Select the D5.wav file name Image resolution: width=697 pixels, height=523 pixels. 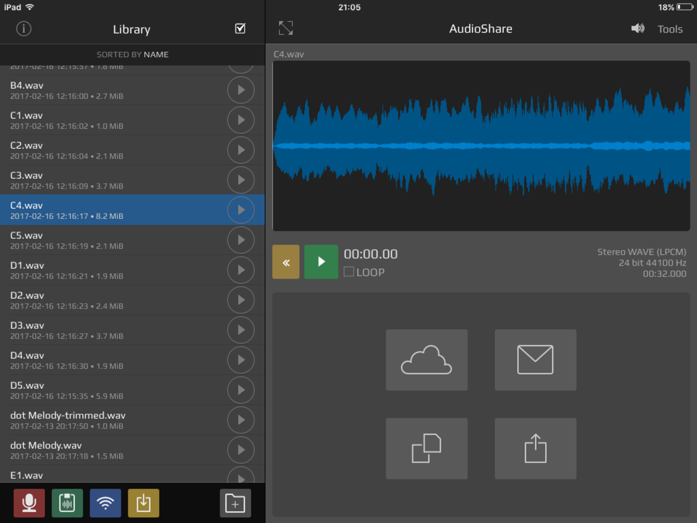27,385
